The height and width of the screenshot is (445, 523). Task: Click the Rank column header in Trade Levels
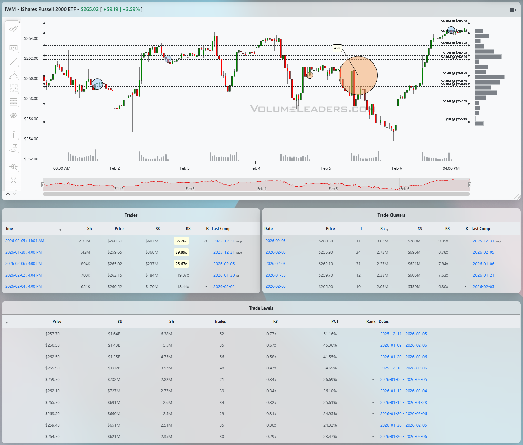(371, 322)
